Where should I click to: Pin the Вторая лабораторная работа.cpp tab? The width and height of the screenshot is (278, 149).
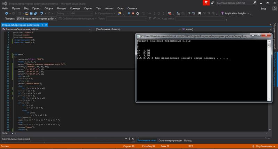point(42,25)
